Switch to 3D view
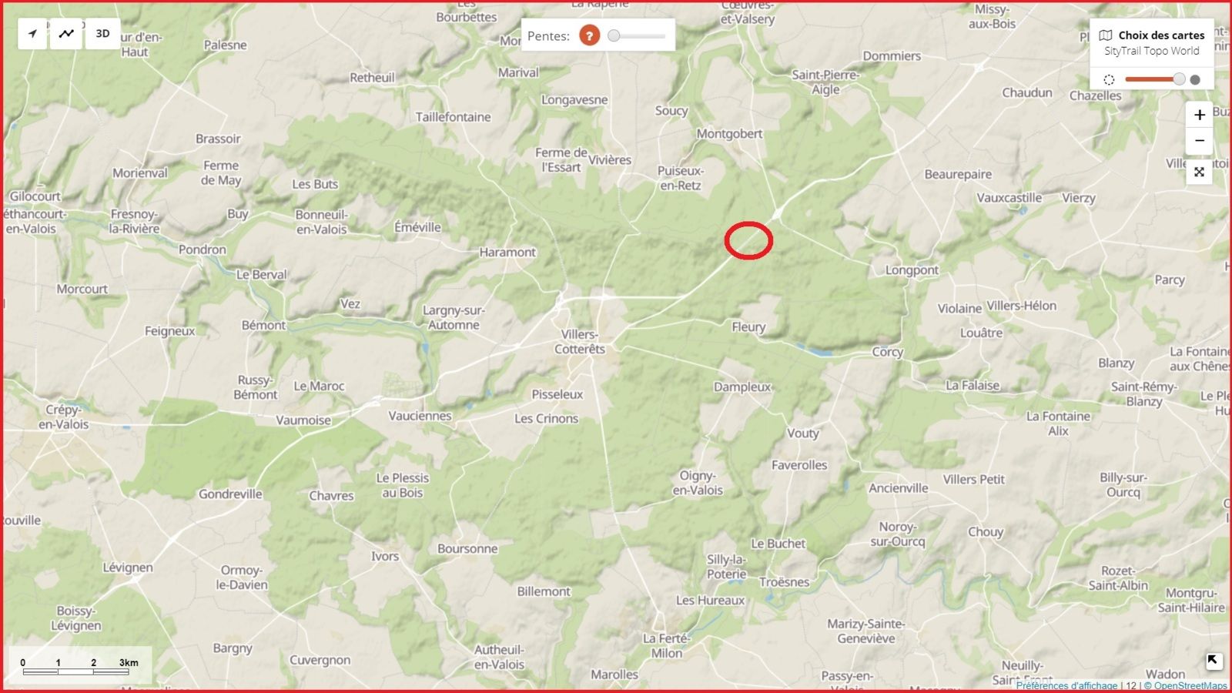Screen dimensions: 1232x693 click(x=102, y=34)
